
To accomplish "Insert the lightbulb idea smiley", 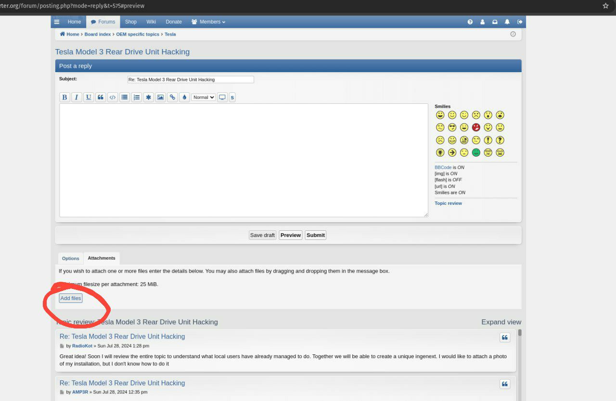I will [x=440, y=152].
